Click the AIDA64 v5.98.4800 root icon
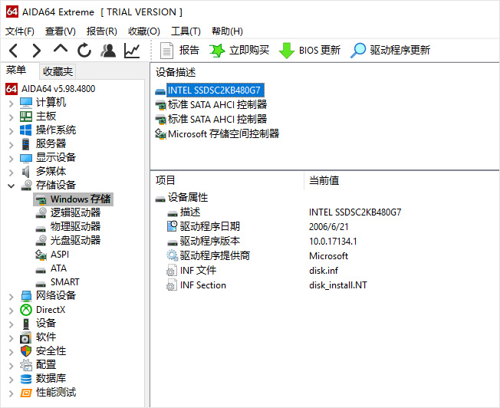 tap(12, 89)
